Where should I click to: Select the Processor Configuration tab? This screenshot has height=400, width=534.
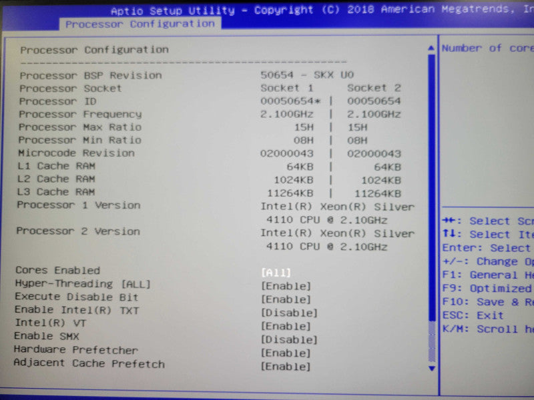click(x=140, y=24)
